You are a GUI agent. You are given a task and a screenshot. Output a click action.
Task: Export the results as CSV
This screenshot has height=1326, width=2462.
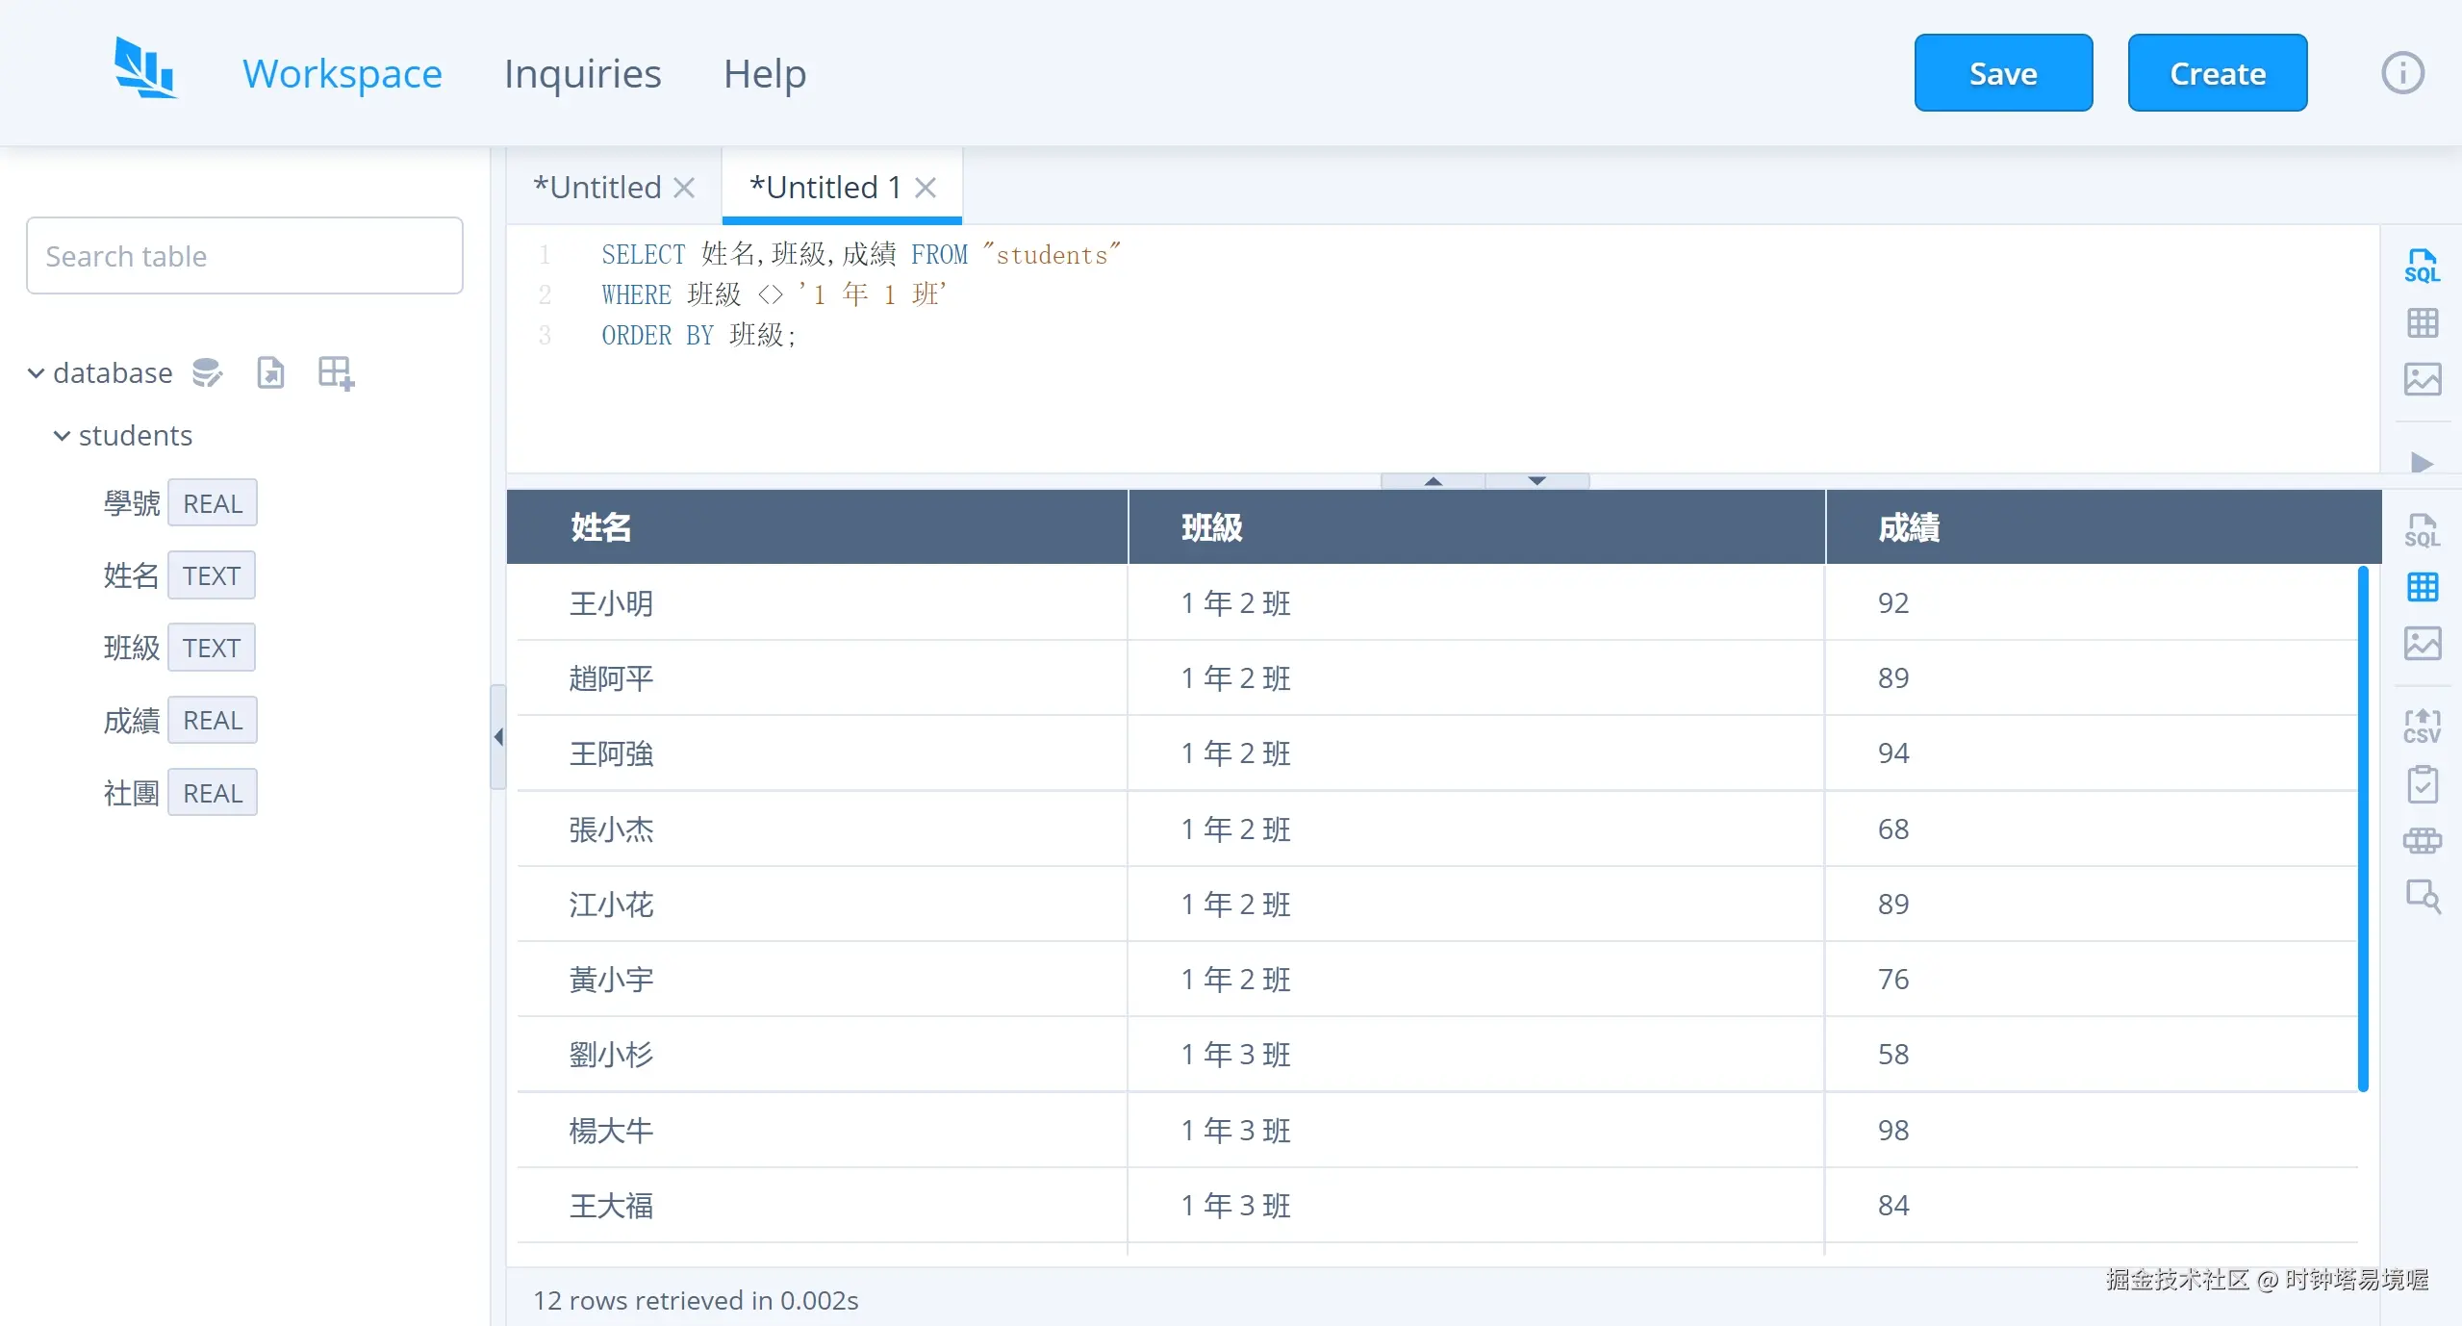point(2423,725)
